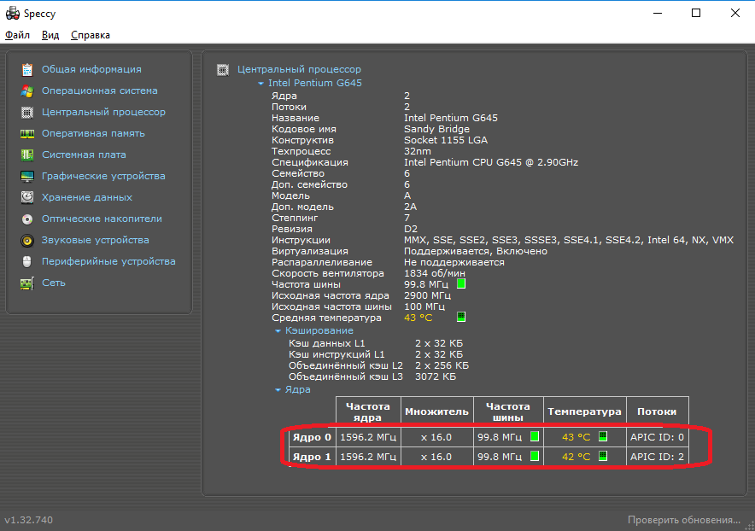Screen dimensions: 755x531
Task: Toggle the Ядро 0 temperature graph indicator
Action: tap(602, 437)
